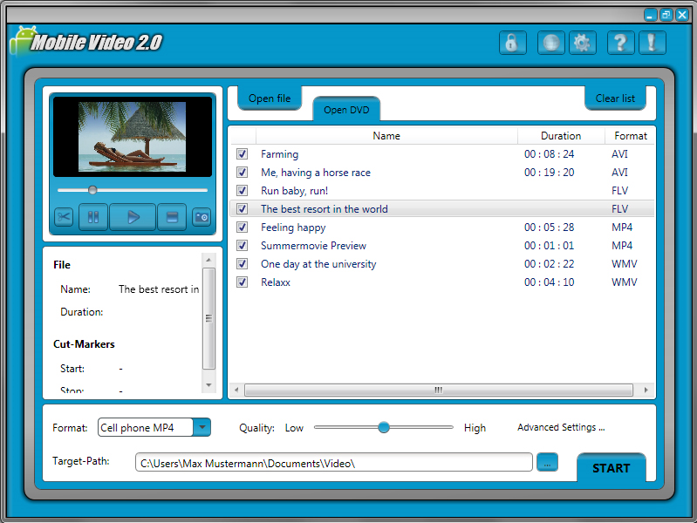Image resolution: width=697 pixels, height=523 pixels.
Task: Deselect the Relaxx video checkbox
Action: pyautogui.click(x=242, y=282)
